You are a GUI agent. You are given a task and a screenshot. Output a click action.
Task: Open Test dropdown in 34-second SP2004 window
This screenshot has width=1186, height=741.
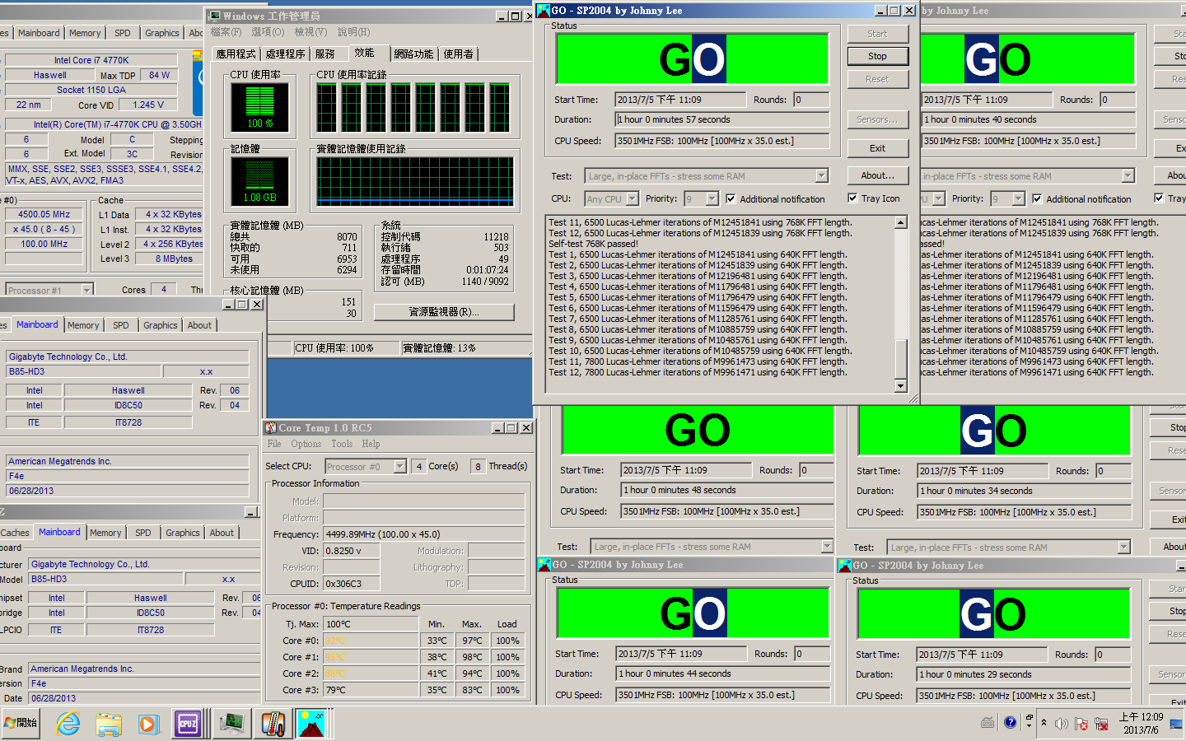tap(1124, 548)
